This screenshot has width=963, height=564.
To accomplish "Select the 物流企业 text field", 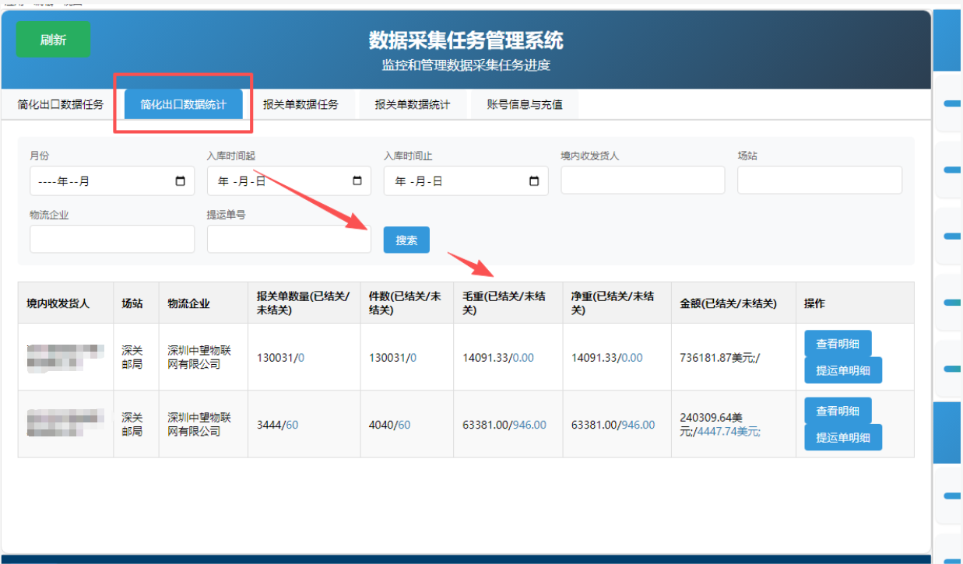I will [x=112, y=239].
